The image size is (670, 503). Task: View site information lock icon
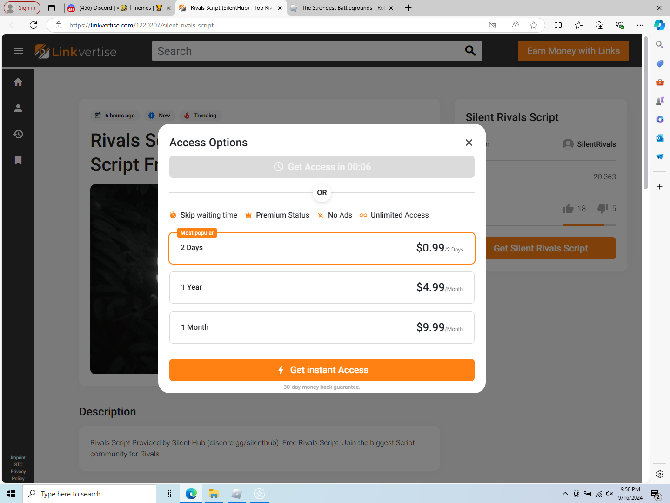59,25
